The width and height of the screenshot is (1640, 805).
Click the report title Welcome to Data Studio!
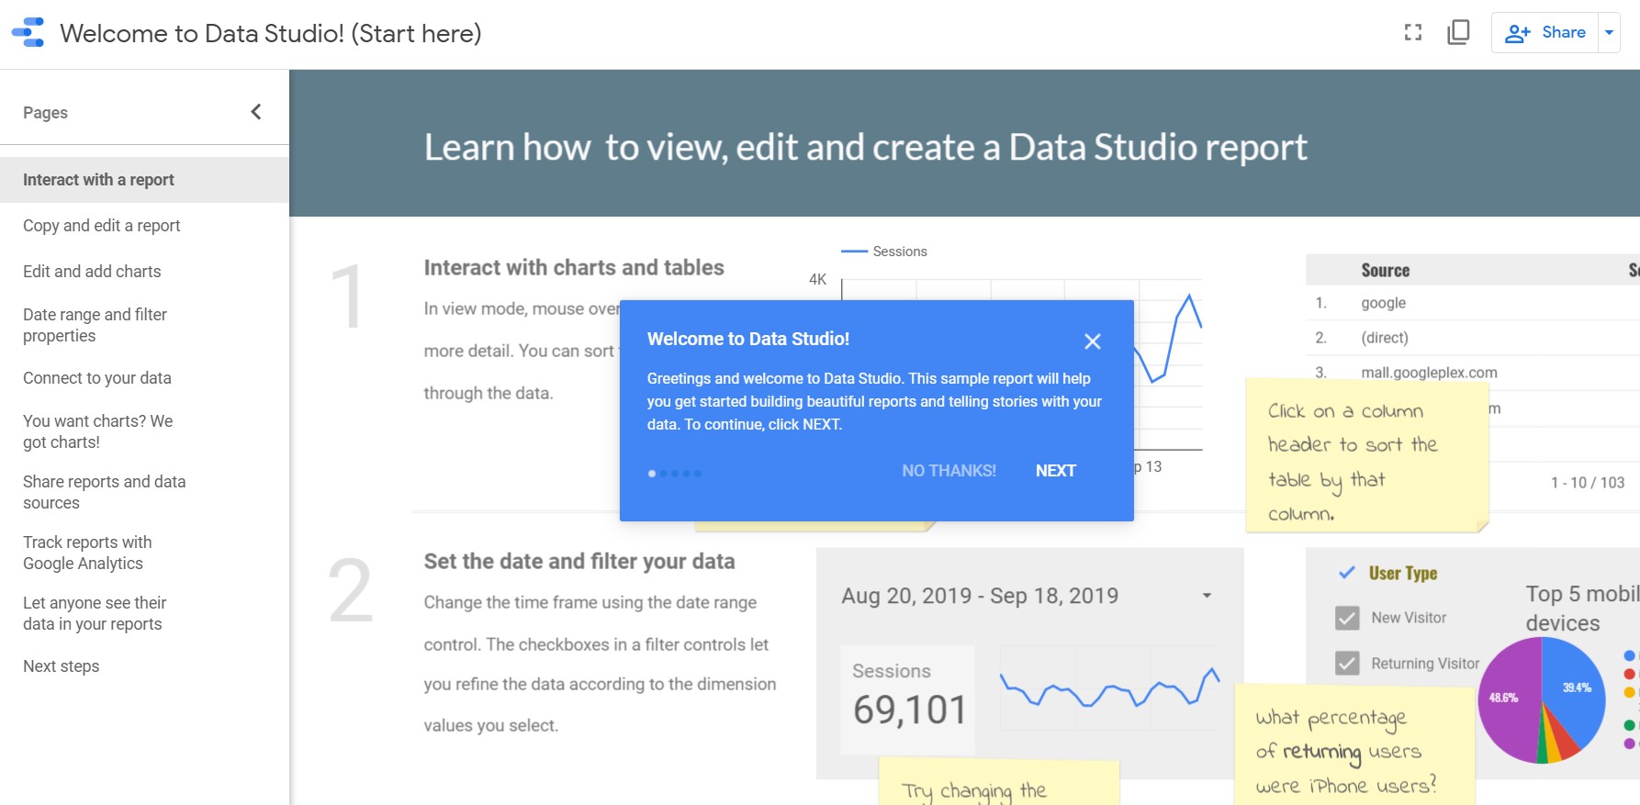click(x=271, y=33)
